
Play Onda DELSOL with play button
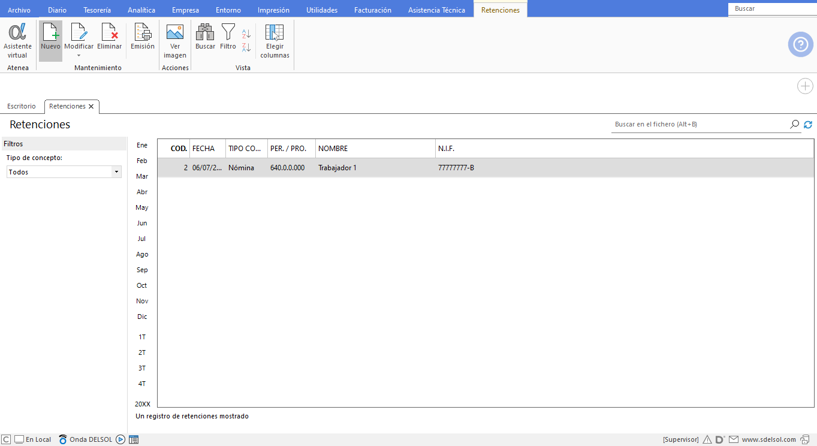[x=120, y=439]
